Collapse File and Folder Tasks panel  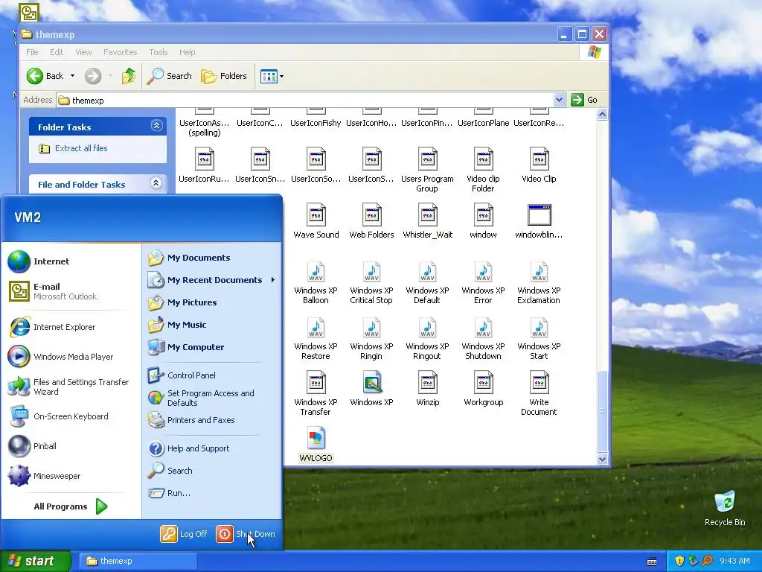pyautogui.click(x=156, y=183)
